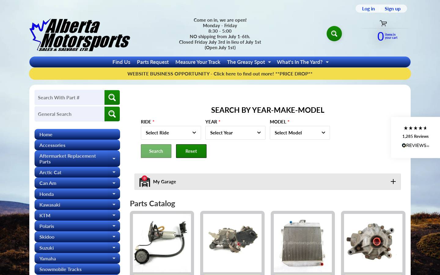Expand The Greasy Spot menu arrow
The width and height of the screenshot is (440, 275).
click(269, 62)
